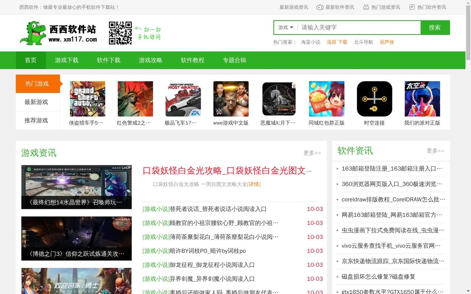Viewport: 471px width, 294px height.
Task: Click the 北斗导航 hot search link
Action: (x=364, y=42)
